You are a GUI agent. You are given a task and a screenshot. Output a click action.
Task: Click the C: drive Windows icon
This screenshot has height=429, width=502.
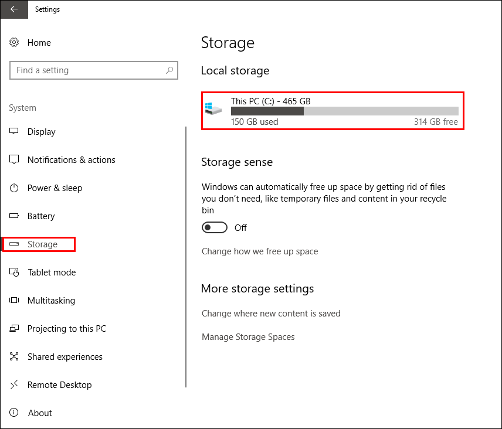click(213, 109)
